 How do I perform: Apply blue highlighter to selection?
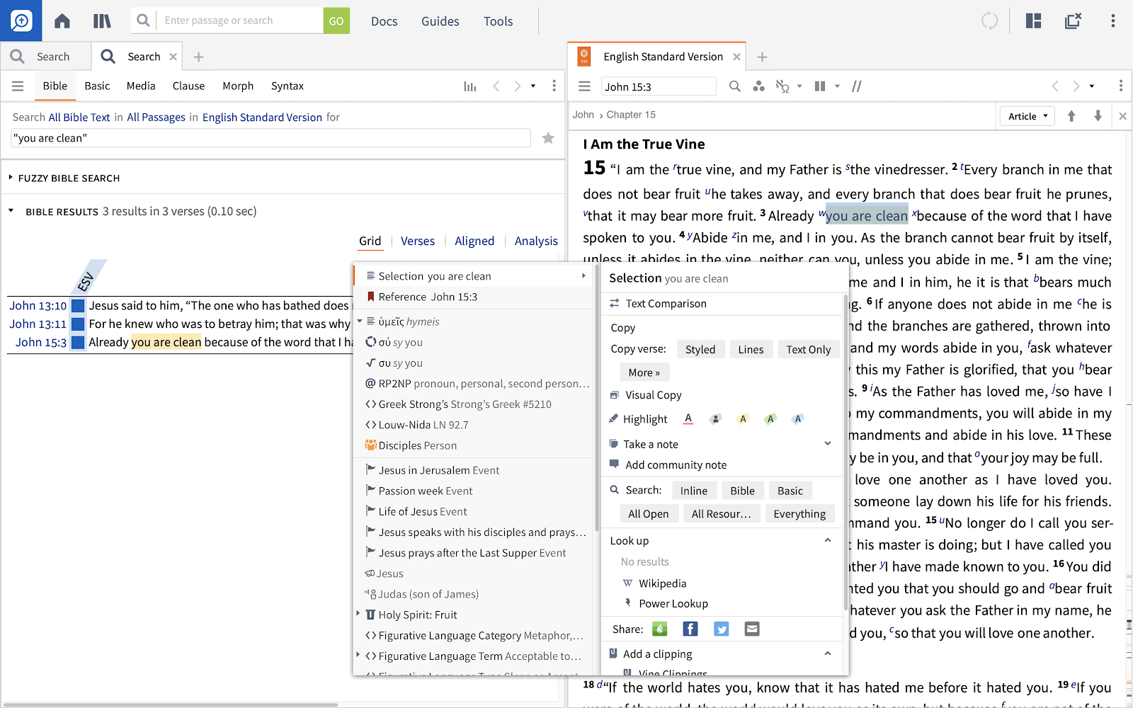tap(798, 418)
